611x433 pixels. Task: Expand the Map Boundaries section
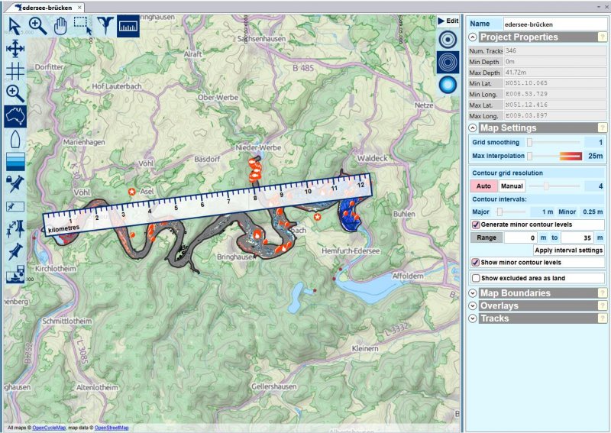[473, 293]
